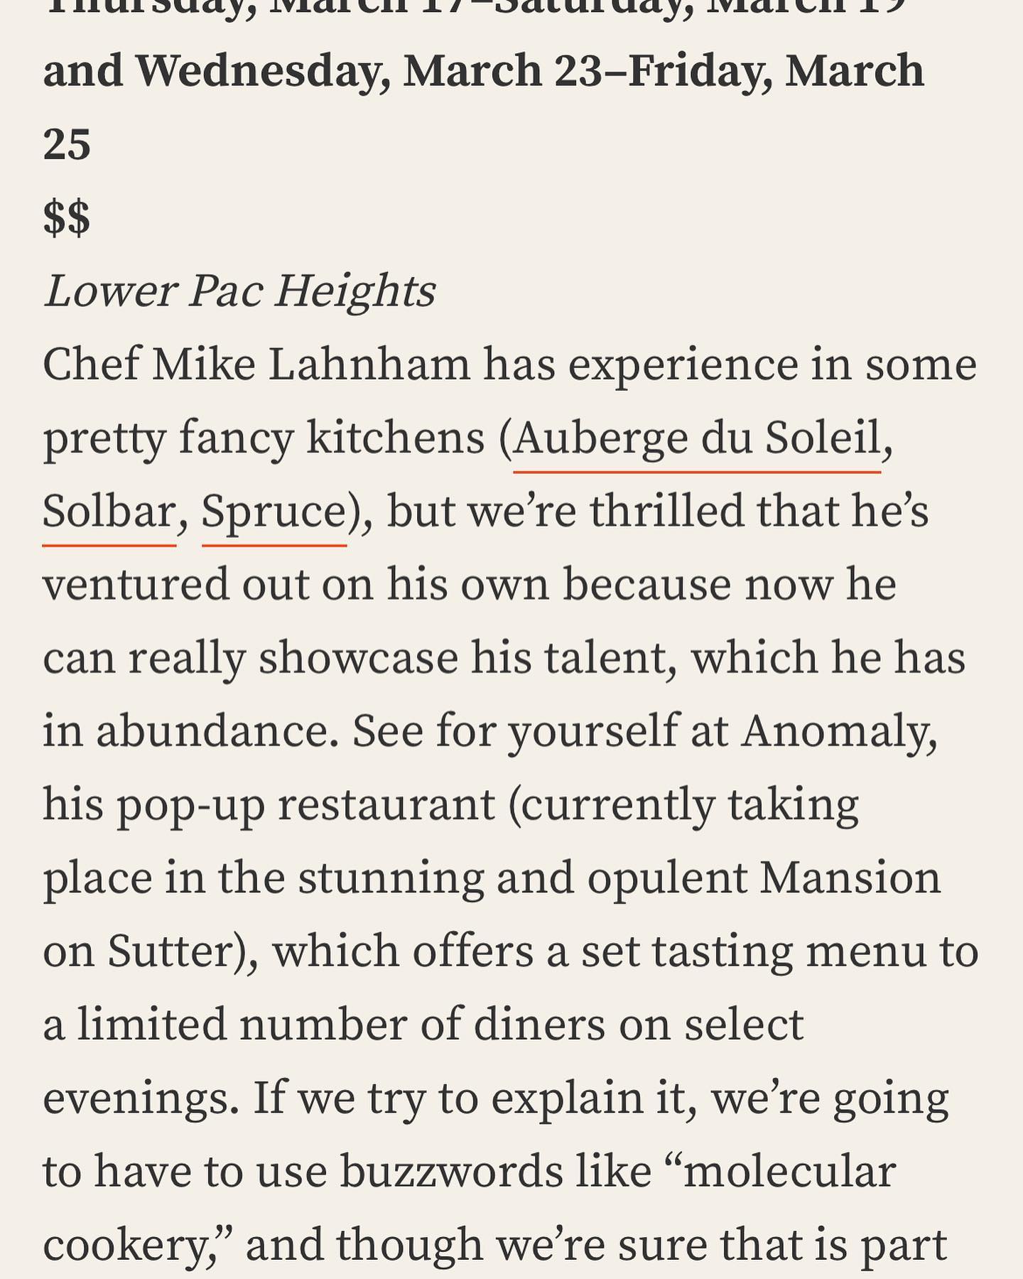Click the bold number 25 line
1023x1279 pixels.
point(67,144)
